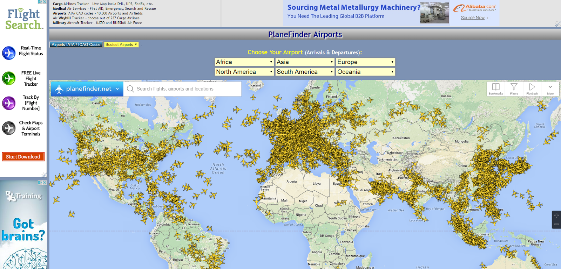Focus the Search flights, airports and locations field
561x269 pixels.
pos(182,89)
